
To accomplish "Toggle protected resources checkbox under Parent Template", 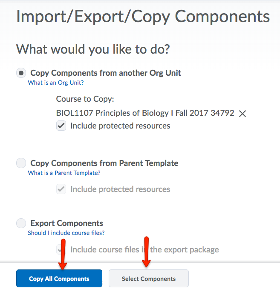I will point(61,189).
